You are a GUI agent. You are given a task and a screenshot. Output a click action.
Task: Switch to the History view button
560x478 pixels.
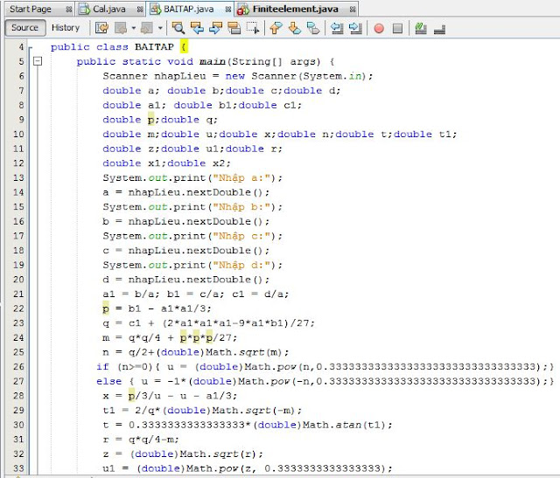coord(66,28)
